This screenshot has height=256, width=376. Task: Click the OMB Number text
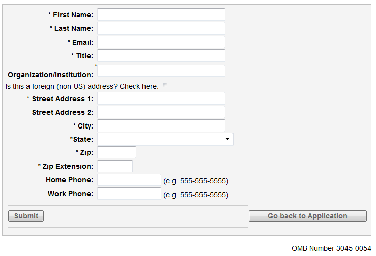(x=331, y=248)
